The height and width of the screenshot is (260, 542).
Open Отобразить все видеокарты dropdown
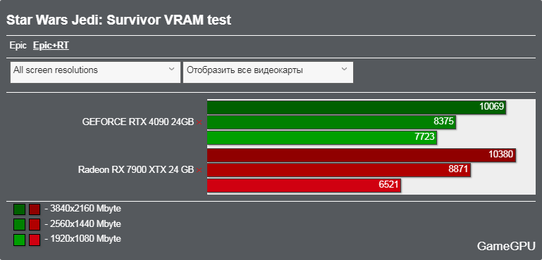coord(268,72)
